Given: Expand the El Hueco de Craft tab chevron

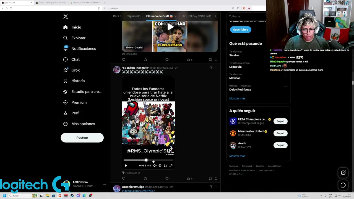Looking at the screenshot, I should click(175, 16).
